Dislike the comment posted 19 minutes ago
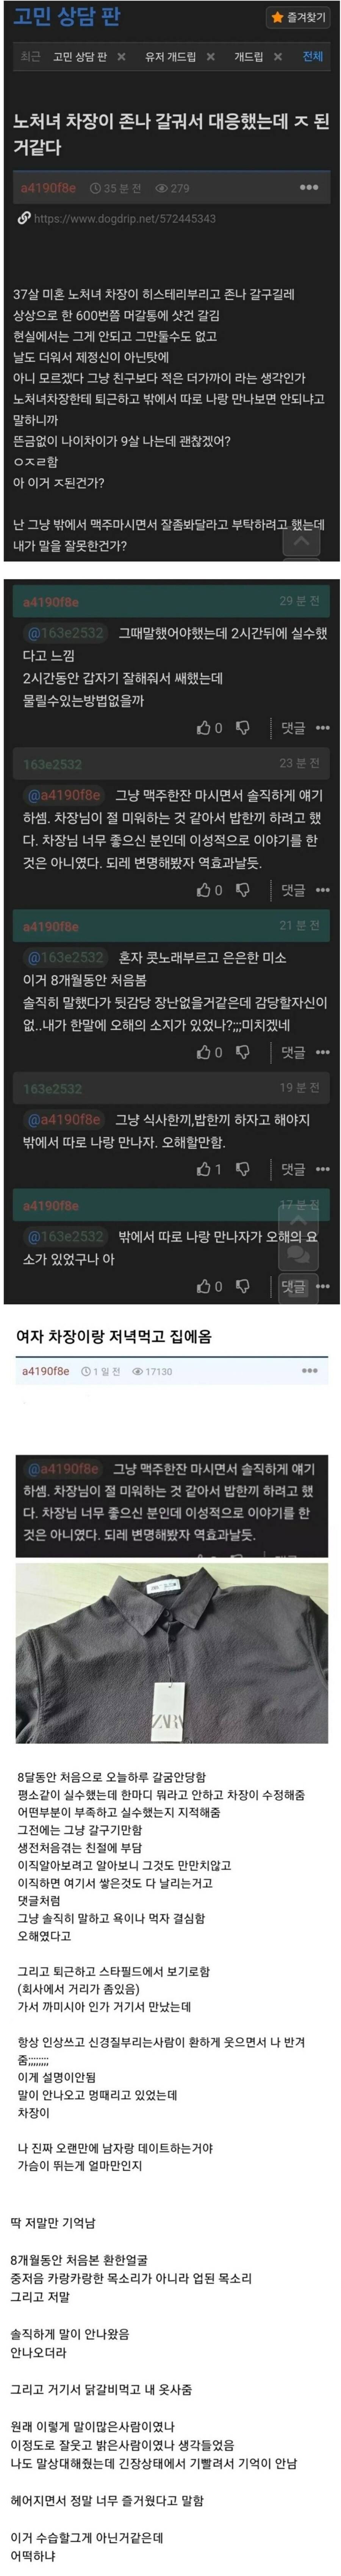The height and width of the screenshot is (2576, 341). coord(243,1168)
